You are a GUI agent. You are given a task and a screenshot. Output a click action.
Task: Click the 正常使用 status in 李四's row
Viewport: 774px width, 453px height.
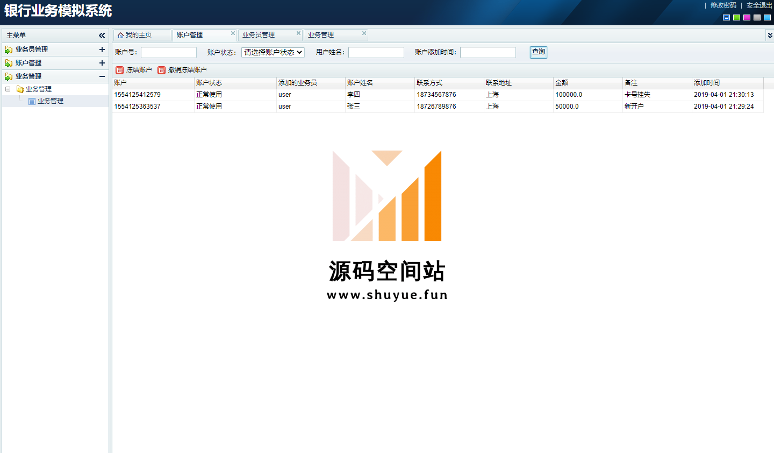209,95
